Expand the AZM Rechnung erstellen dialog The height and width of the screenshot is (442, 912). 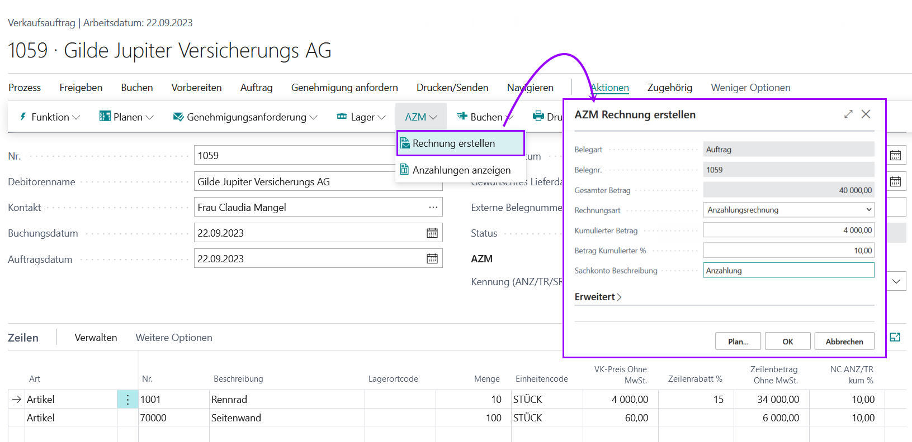tap(848, 114)
